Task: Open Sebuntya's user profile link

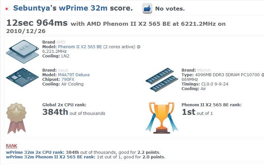Action: [x=35, y=8]
